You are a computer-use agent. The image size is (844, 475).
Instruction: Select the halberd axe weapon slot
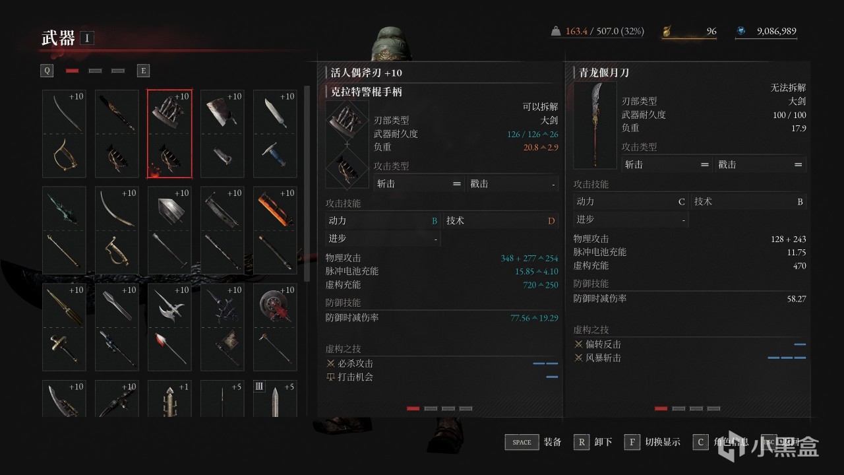(169, 327)
